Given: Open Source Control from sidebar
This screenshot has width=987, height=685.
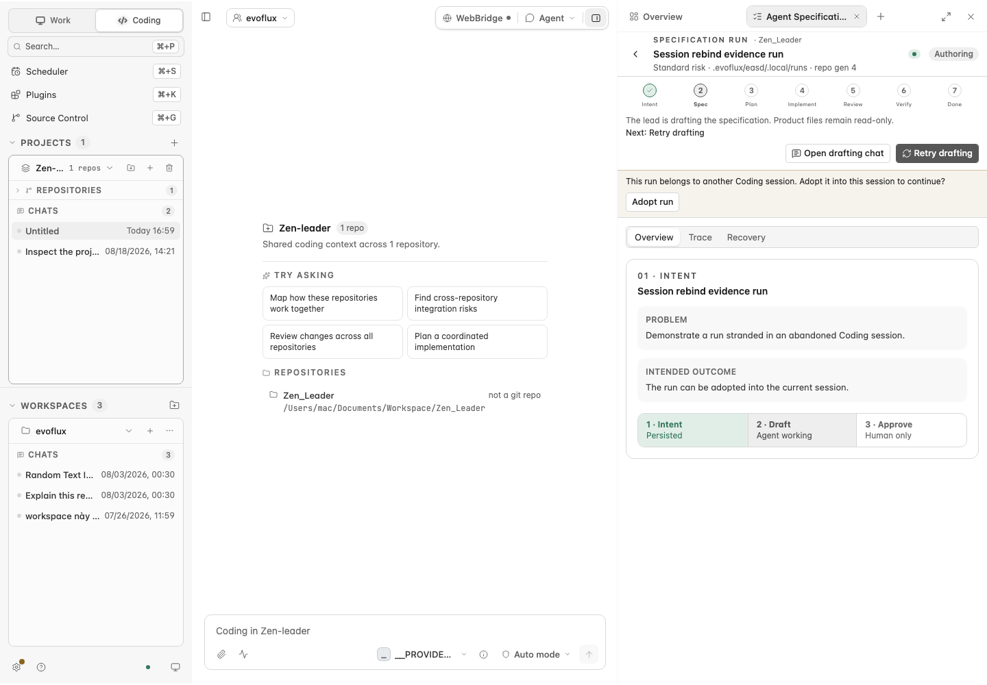Looking at the screenshot, I should point(96,118).
